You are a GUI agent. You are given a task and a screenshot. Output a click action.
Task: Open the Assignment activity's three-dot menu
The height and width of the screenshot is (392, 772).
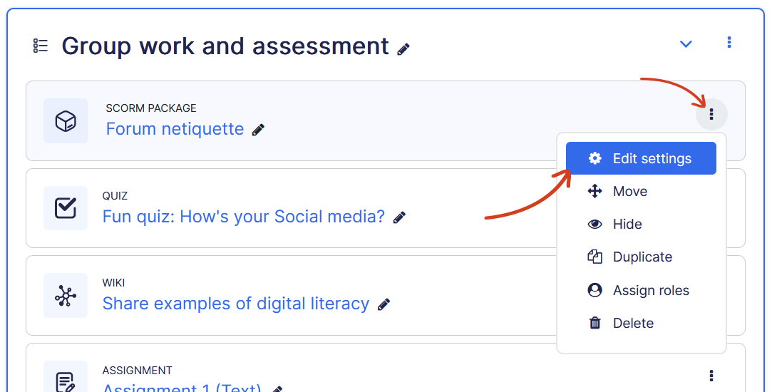711,376
